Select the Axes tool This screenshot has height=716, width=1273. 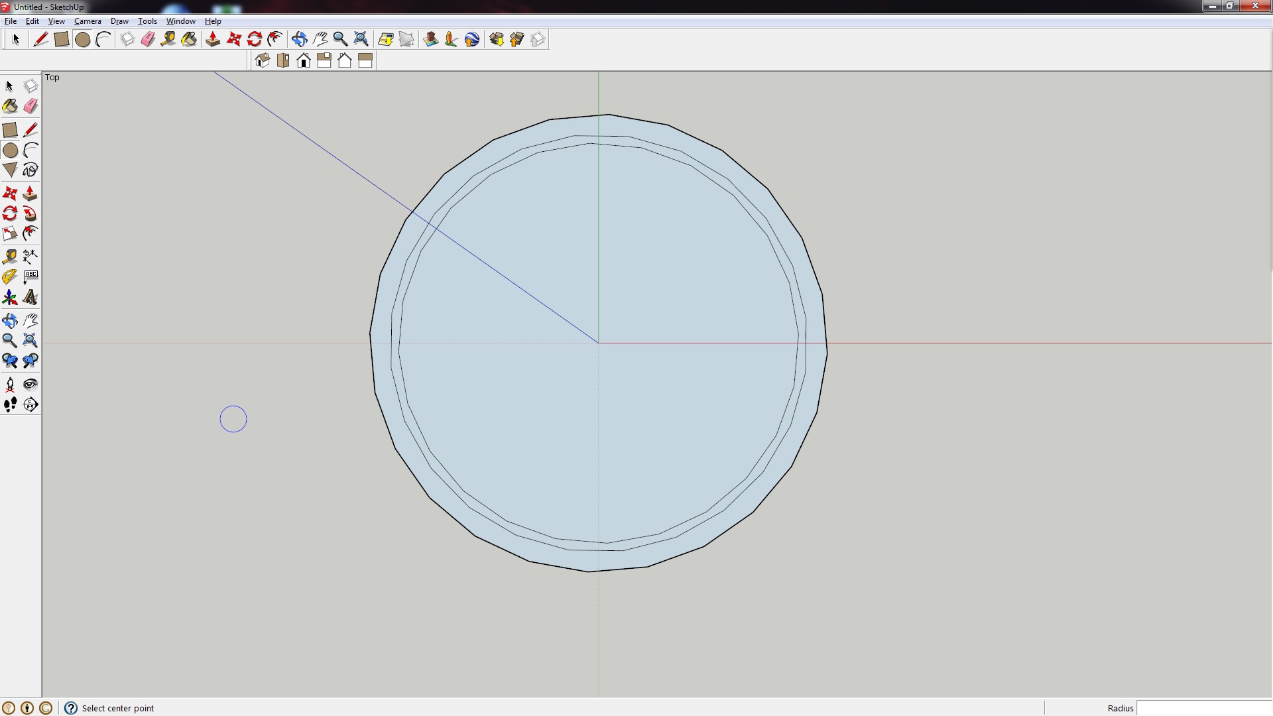(10, 297)
